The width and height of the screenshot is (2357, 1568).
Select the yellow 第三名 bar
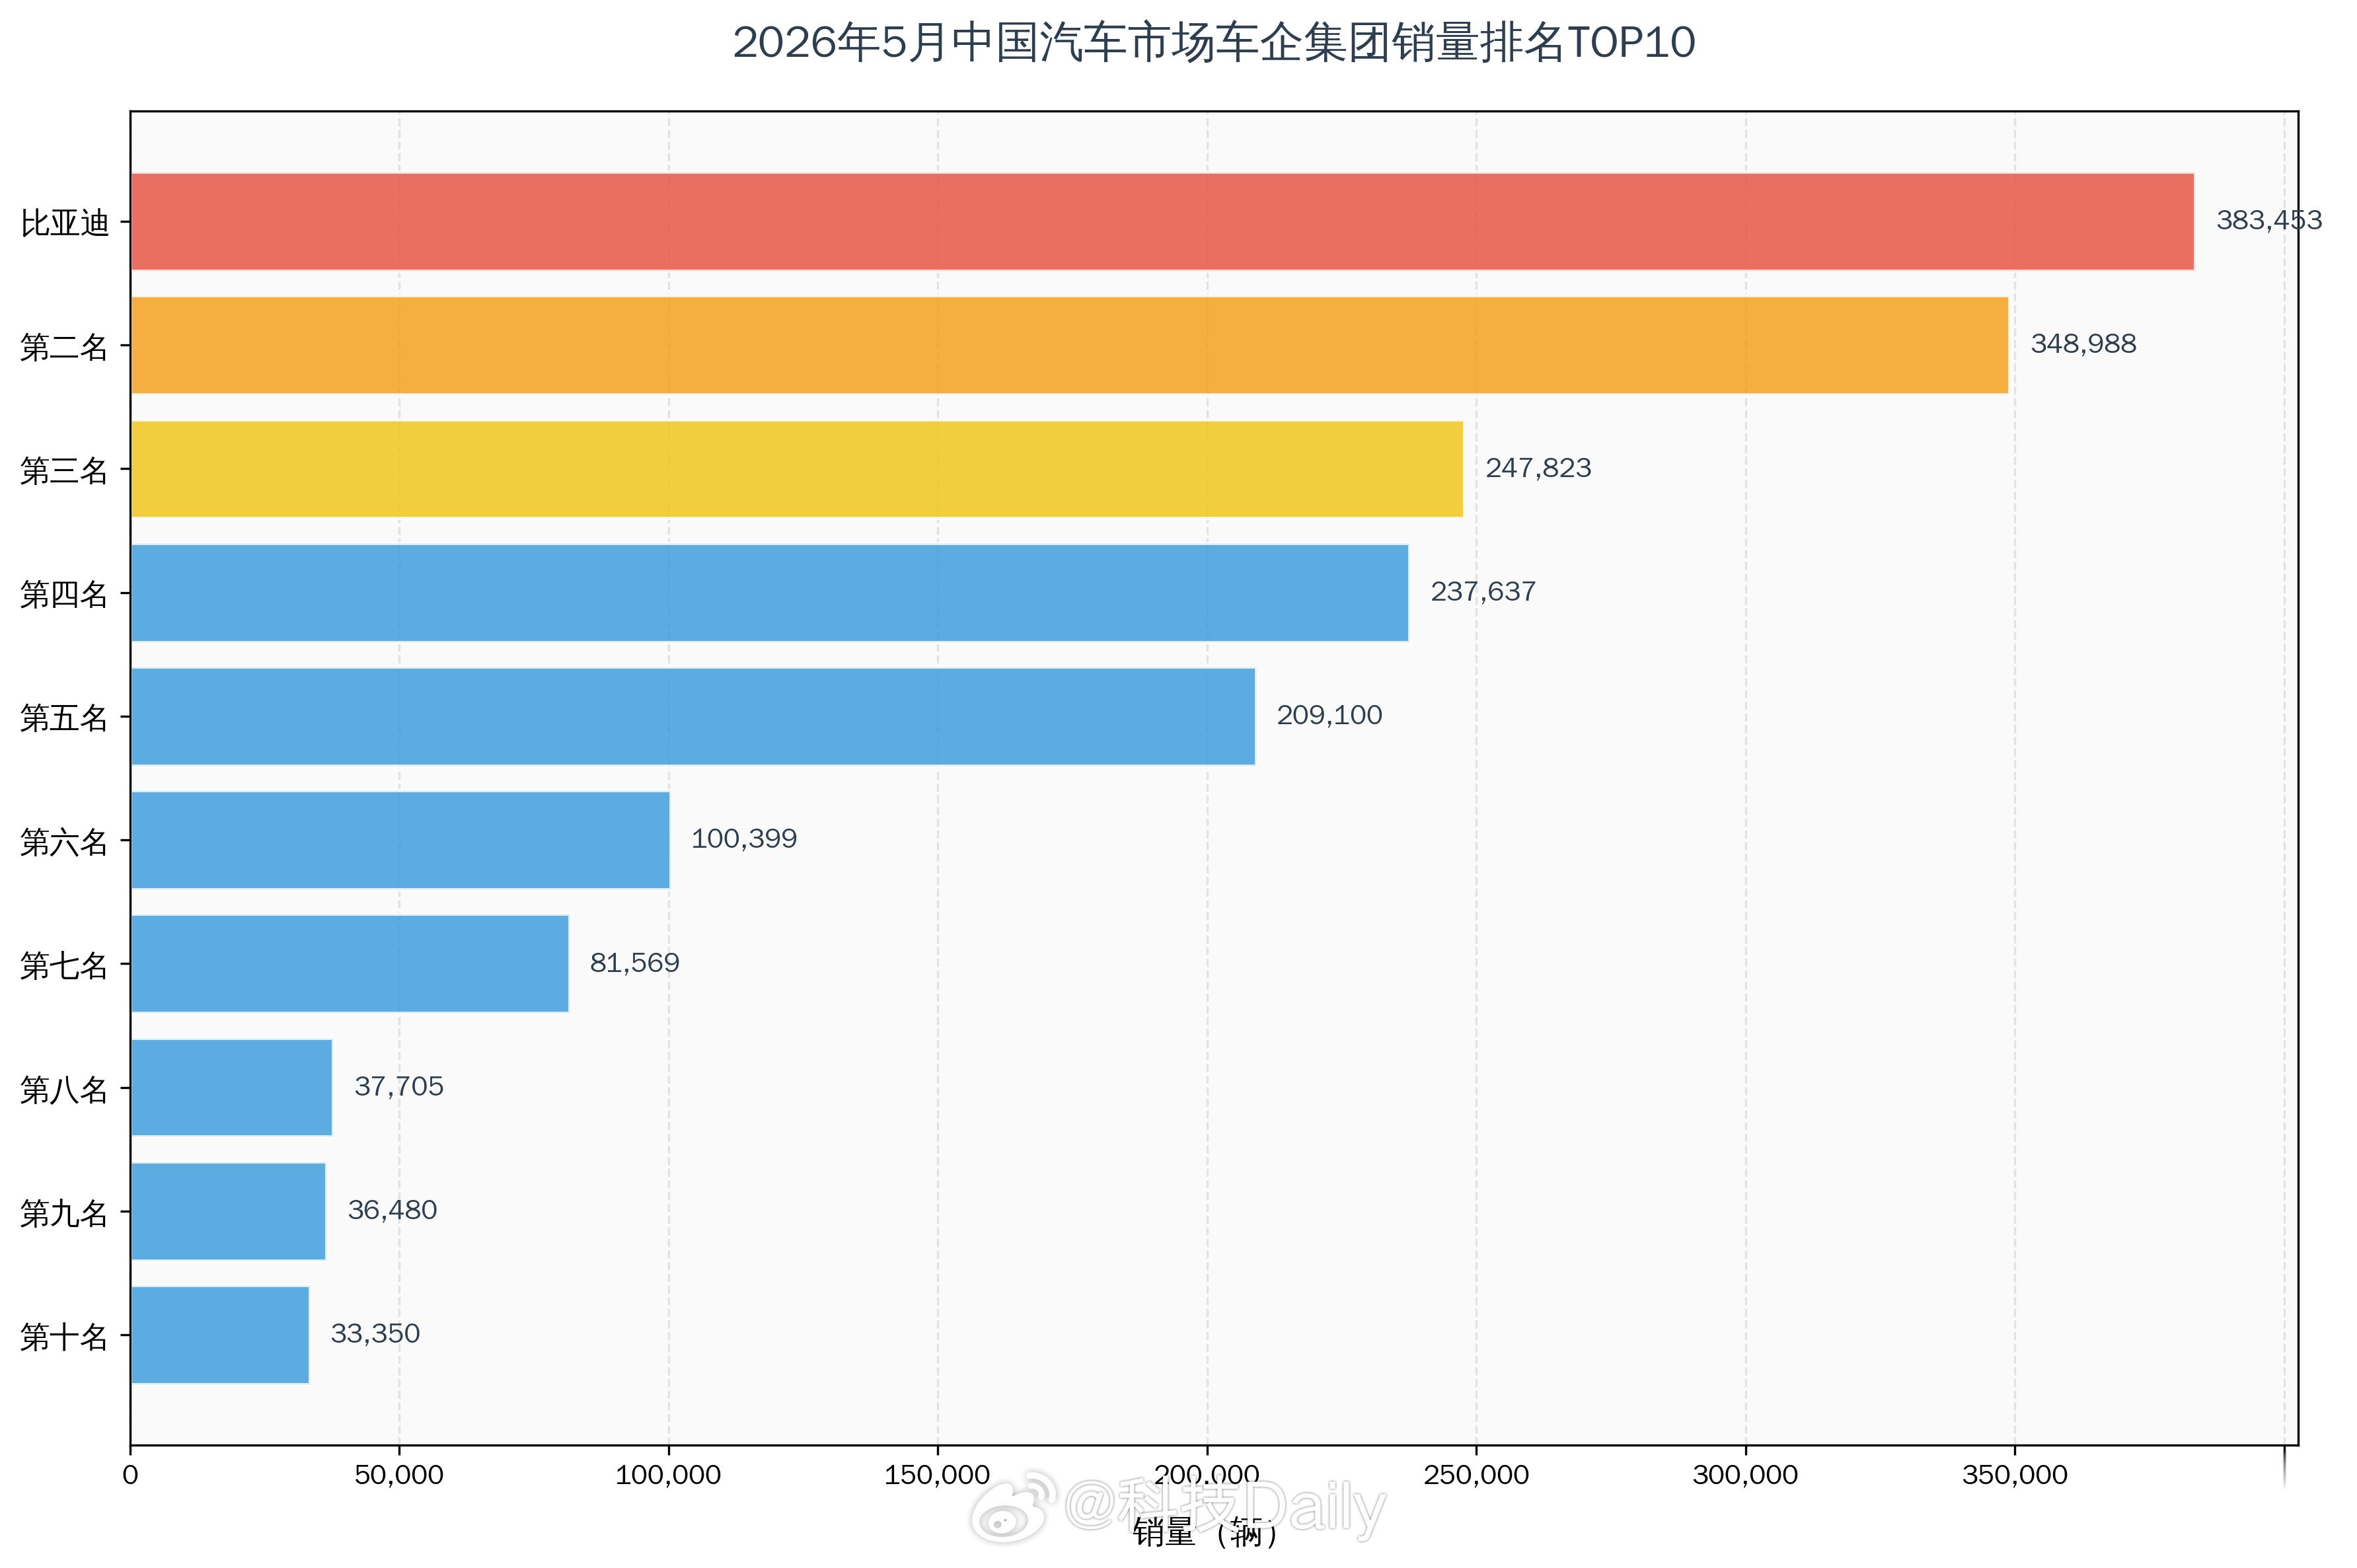point(797,469)
